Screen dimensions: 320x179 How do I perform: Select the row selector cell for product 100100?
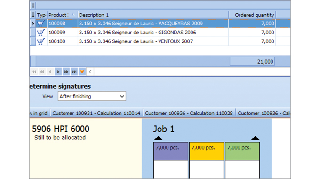point(33,41)
